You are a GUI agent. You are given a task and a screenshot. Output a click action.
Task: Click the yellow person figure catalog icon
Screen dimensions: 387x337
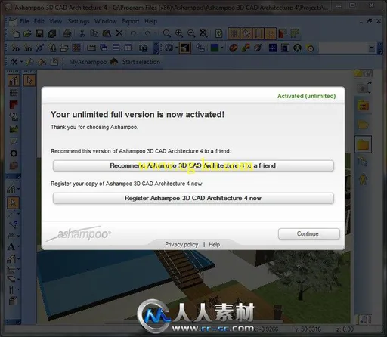click(363, 179)
